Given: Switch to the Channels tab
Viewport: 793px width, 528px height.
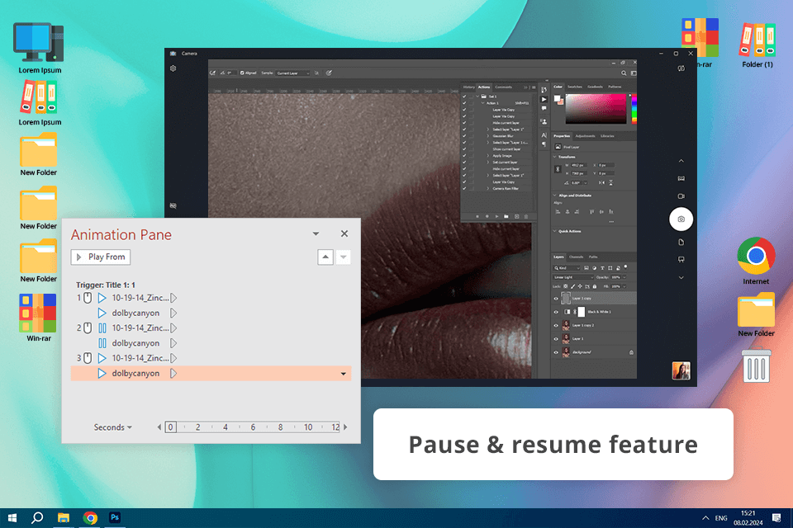Looking at the screenshot, I should click(577, 257).
